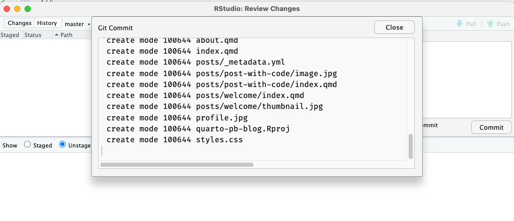This screenshot has height=221, width=514.
Task: Click the Commit button
Action: click(491, 127)
